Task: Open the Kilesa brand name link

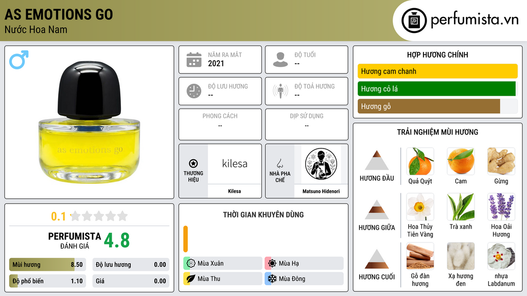Action: pyautogui.click(x=234, y=191)
